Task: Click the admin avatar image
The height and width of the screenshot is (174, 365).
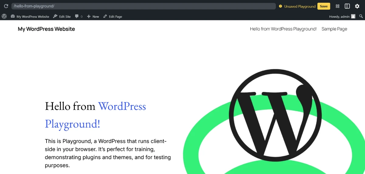Action: (353, 16)
